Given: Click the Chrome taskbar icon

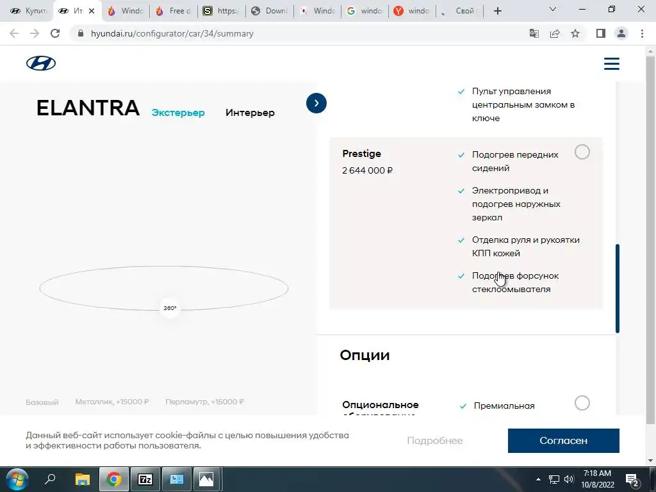Looking at the screenshot, I should coord(113,479).
